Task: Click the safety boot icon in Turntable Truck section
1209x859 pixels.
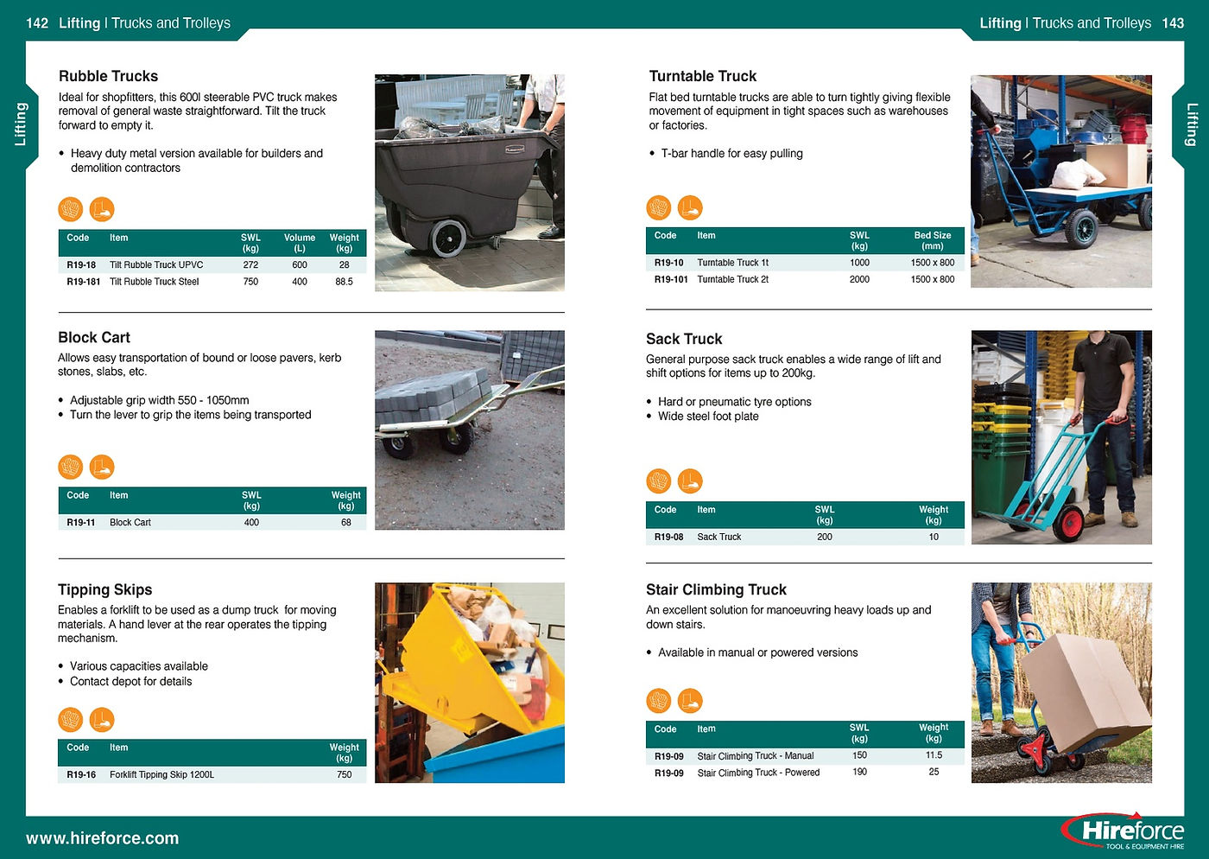Action: click(690, 207)
